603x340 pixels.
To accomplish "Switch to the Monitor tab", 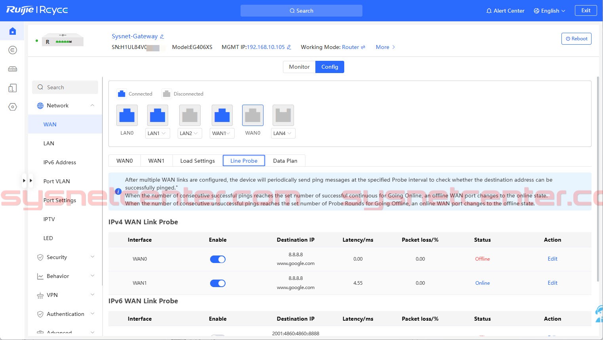I will (299, 67).
